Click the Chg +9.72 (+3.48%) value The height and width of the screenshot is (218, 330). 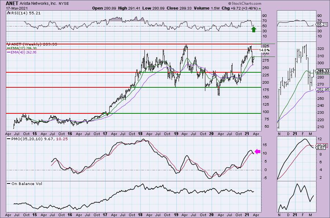point(239,8)
